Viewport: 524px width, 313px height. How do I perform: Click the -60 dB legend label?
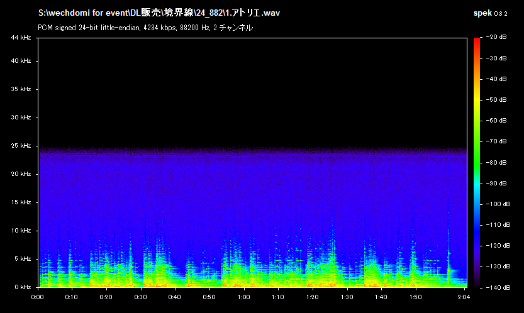496,120
